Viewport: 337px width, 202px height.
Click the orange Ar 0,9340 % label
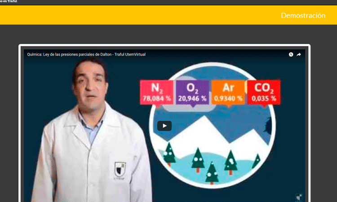pos(228,92)
